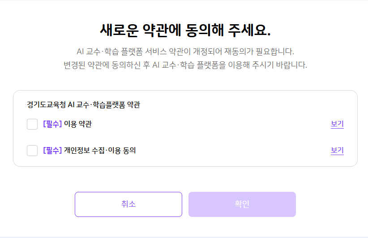Screen dimensions: 368x238
Task: Click the purple [필수] tag before 이용 약관
Action: point(52,124)
